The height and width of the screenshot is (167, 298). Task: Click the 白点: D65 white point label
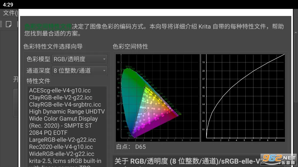coord(131,147)
